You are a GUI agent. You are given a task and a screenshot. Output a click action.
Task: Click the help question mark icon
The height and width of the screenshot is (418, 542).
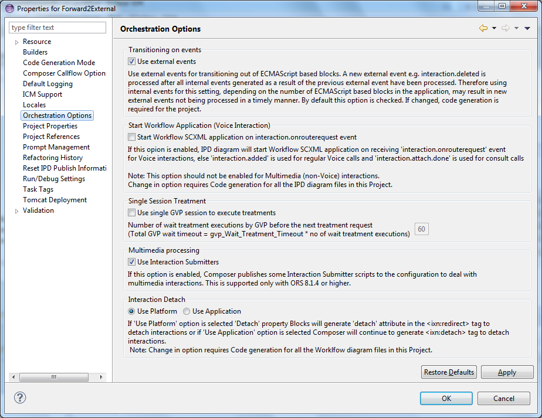click(x=20, y=397)
